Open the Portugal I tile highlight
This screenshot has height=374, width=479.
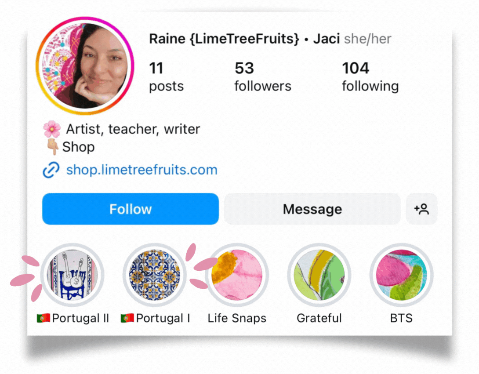tap(155, 275)
